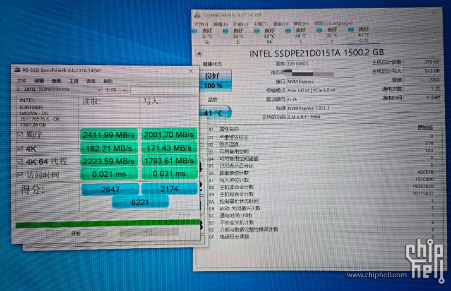Open 帮助 menu in AS SSD Benchmark

coord(108,81)
